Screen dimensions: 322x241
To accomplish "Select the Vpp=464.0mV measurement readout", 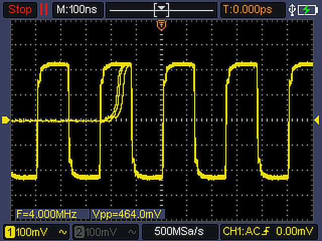I will point(127,214).
